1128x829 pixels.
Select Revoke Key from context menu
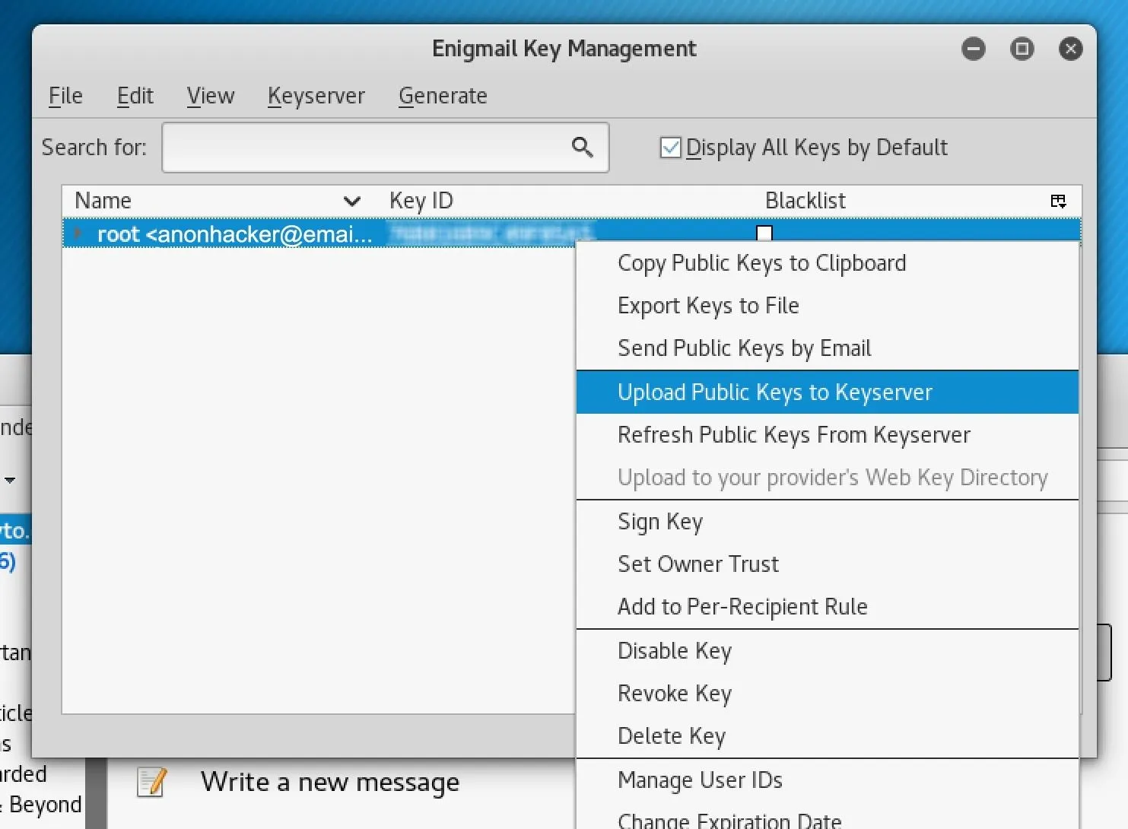point(675,694)
